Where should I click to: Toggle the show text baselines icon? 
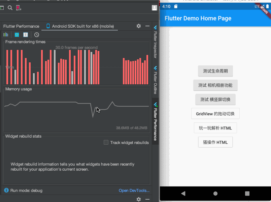click(26, 35)
